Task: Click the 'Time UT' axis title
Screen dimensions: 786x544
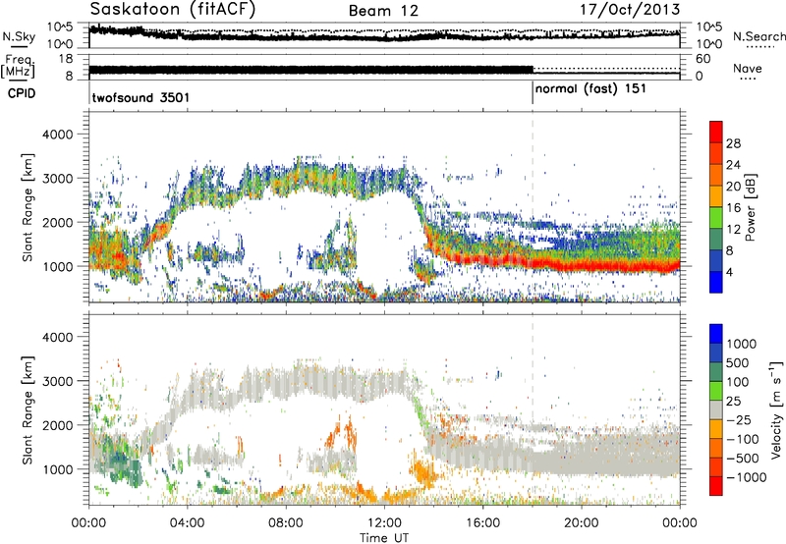Action: click(x=384, y=538)
